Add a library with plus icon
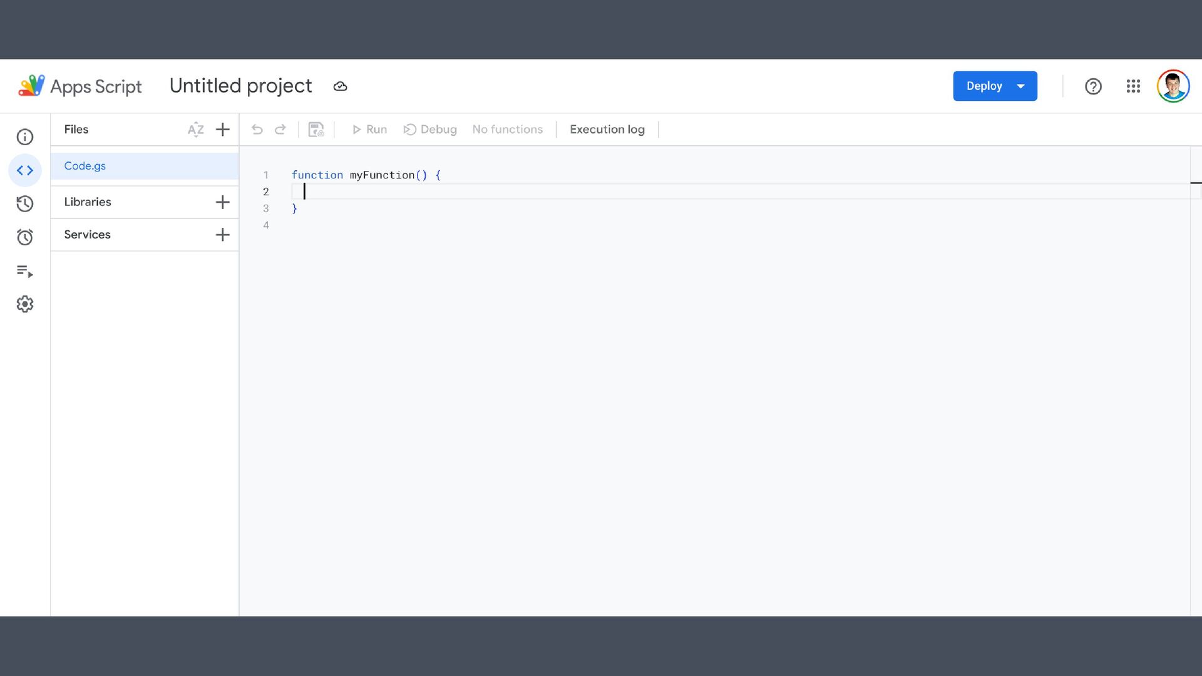Viewport: 1202px width, 676px height. coord(222,202)
